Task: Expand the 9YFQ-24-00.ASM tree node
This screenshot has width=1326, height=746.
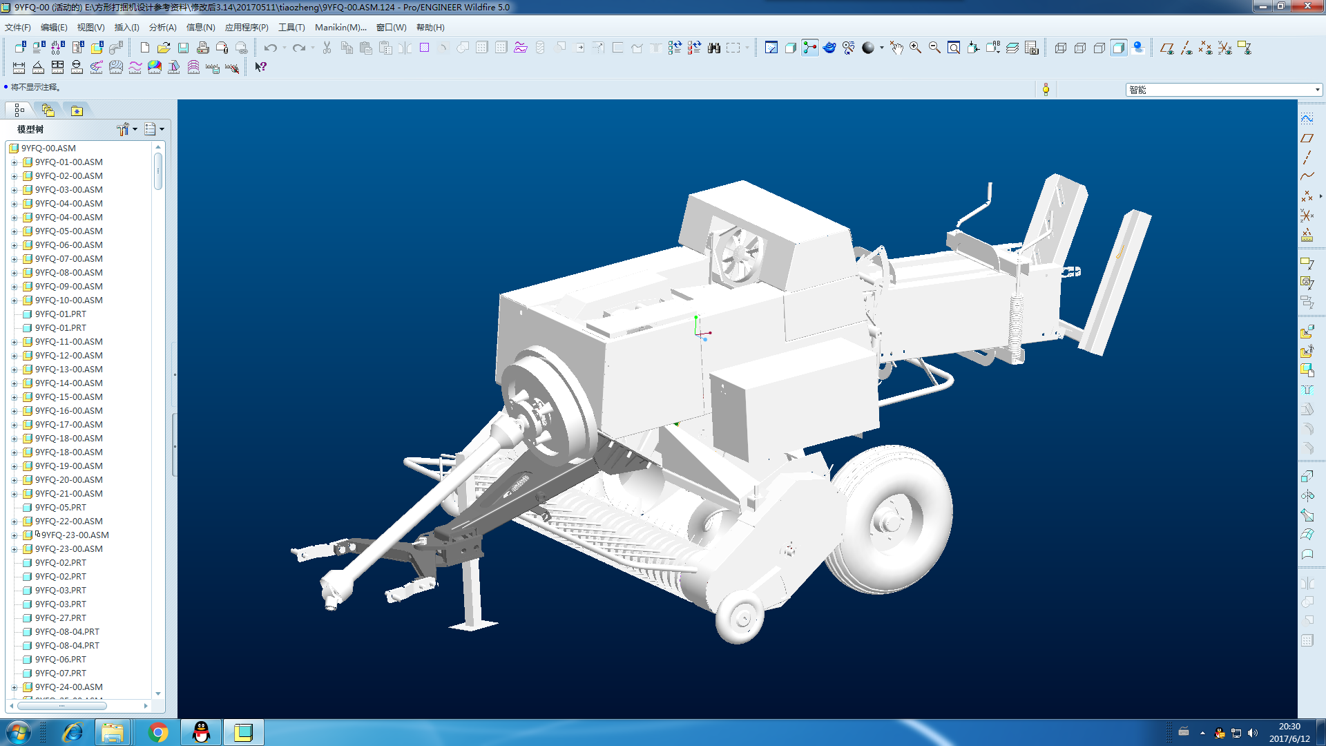Action: pyautogui.click(x=14, y=687)
